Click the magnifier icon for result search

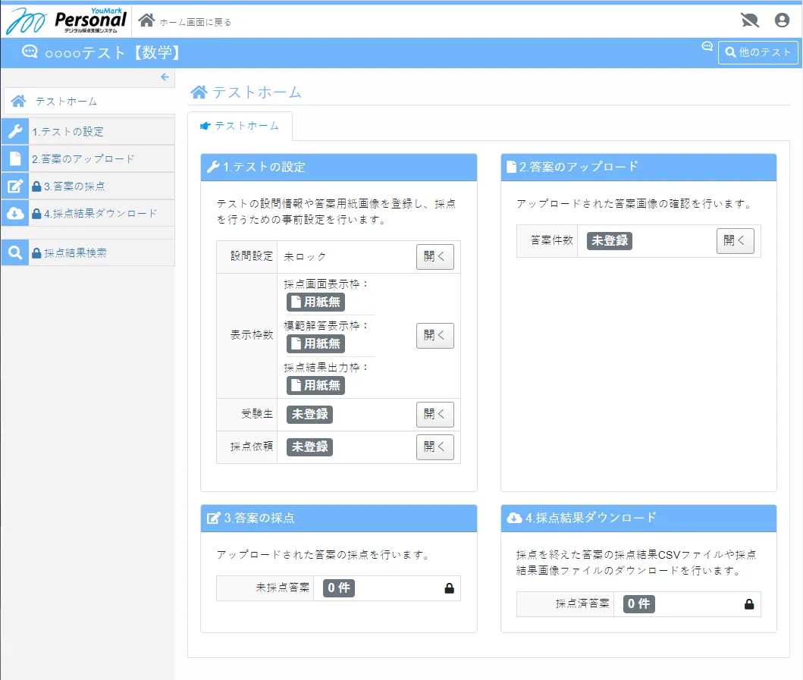coord(15,252)
